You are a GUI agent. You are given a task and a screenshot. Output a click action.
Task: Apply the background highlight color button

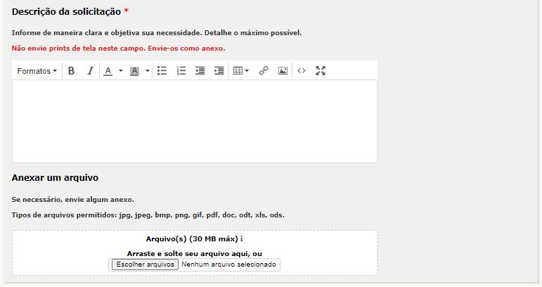pyautogui.click(x=135, y=71)
